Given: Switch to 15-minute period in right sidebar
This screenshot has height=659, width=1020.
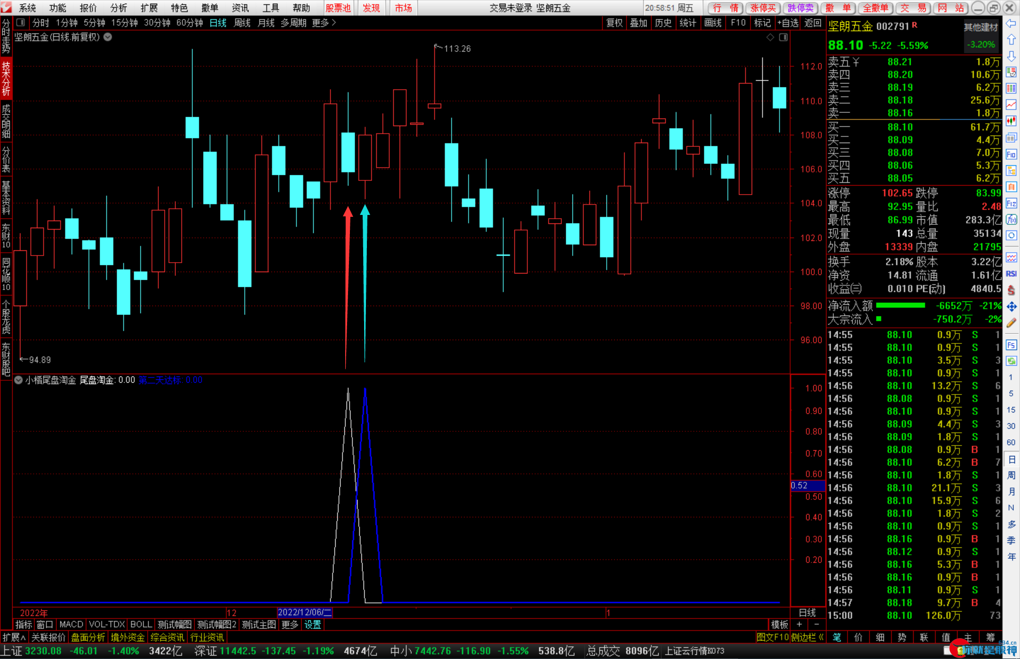Looking at the screenshot, I should pyautogui.click(x=1011, y=410).
